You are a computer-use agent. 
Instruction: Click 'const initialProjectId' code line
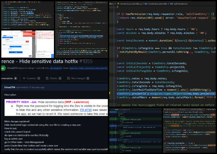pos(151,67)
